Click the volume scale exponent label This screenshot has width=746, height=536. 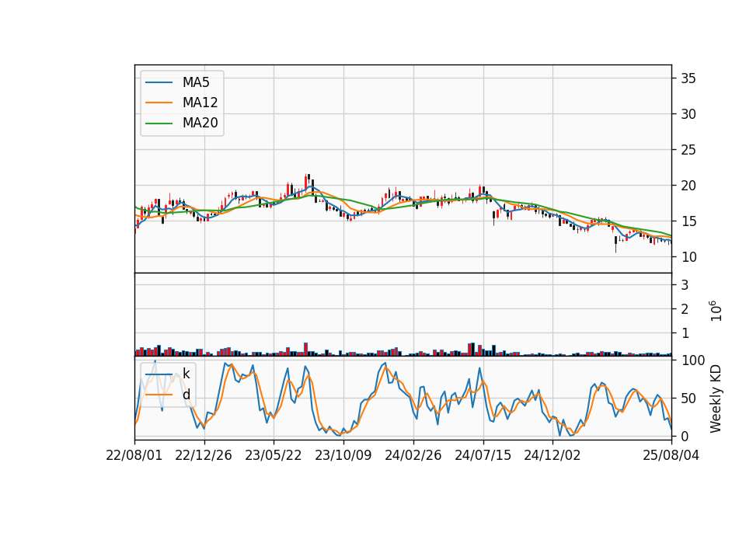click(x=716, y=311)
